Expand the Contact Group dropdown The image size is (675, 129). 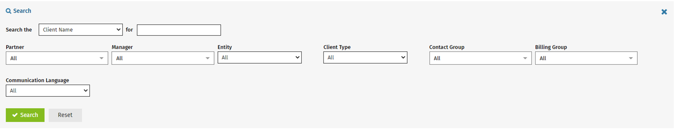point(480,58)
